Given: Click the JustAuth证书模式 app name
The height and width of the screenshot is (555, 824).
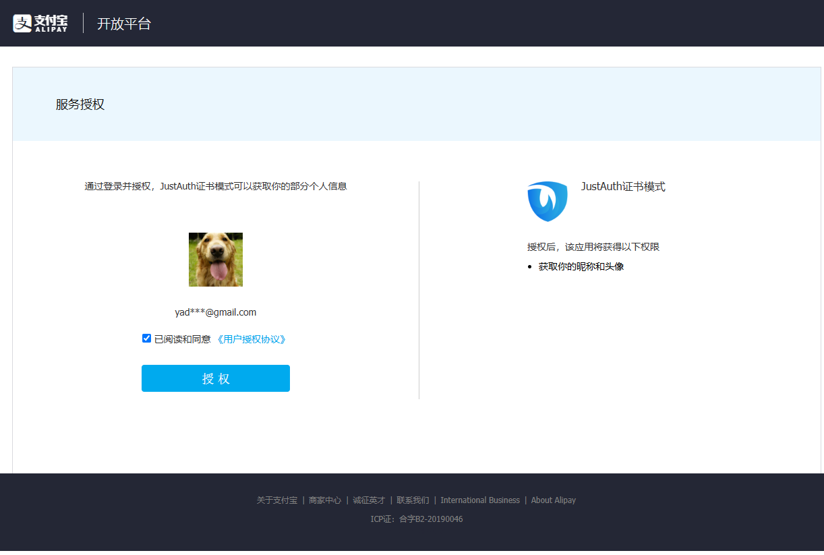Looking at the screenshot, I should [623, 187].
